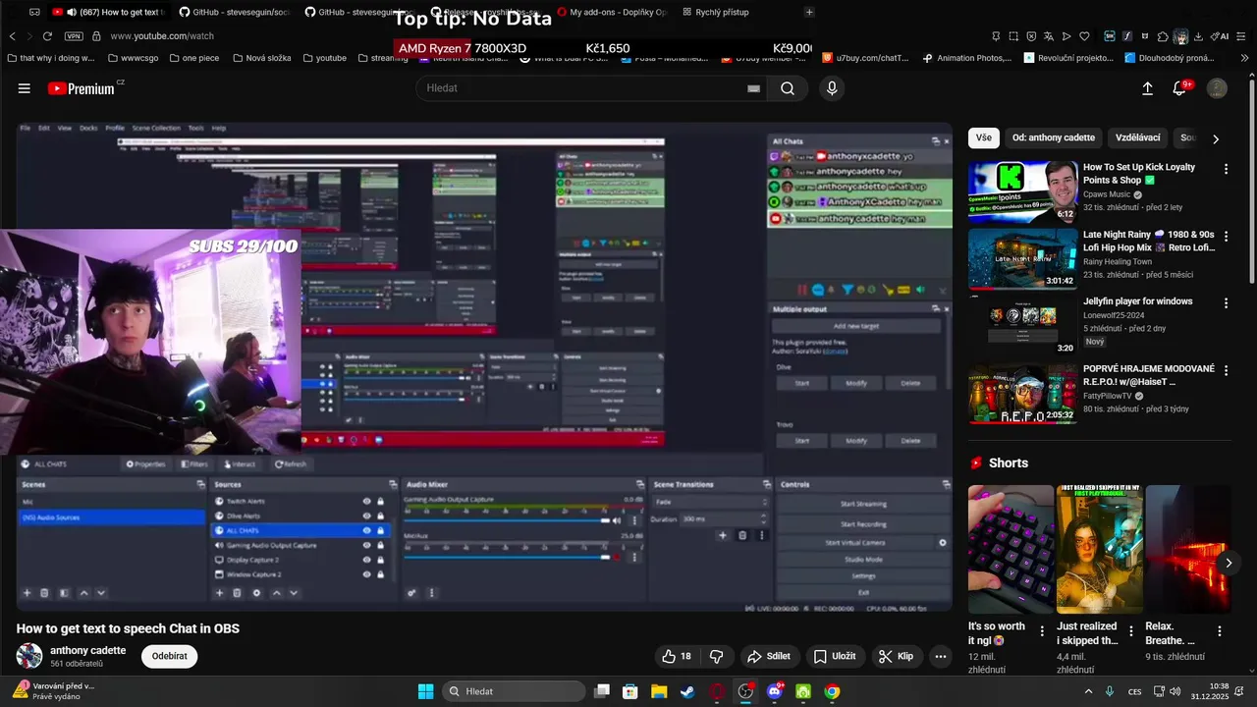Open options for the Relax. Breathe. short
The height and width of the screenshot is (707, 1257).
(x=1220, y=631)
